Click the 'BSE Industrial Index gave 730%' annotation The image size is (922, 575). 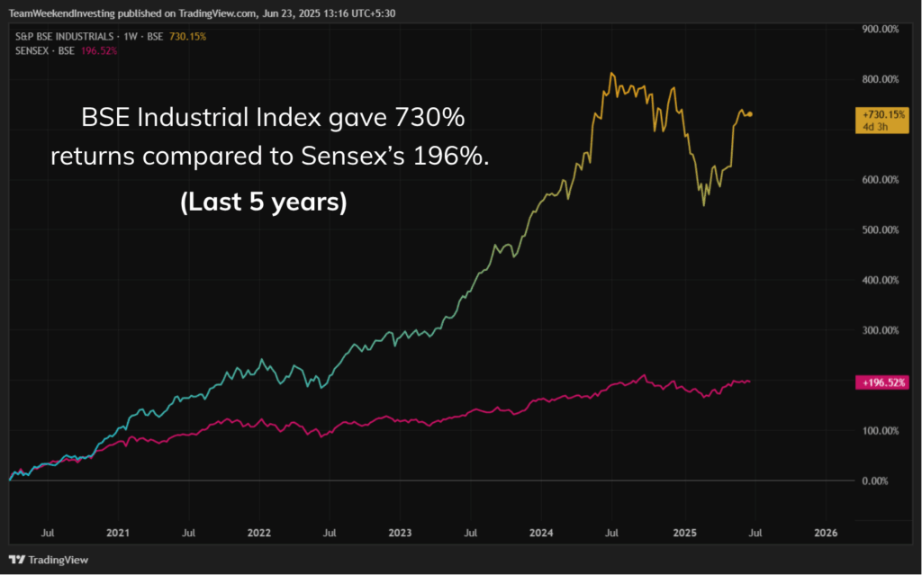coord(273,118)
